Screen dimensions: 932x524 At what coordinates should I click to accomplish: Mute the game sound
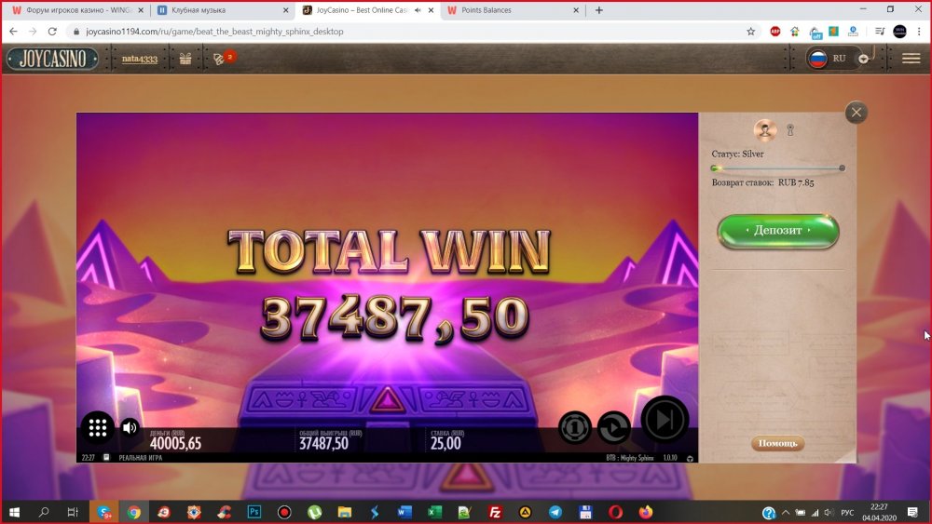[x=130, y=428]
